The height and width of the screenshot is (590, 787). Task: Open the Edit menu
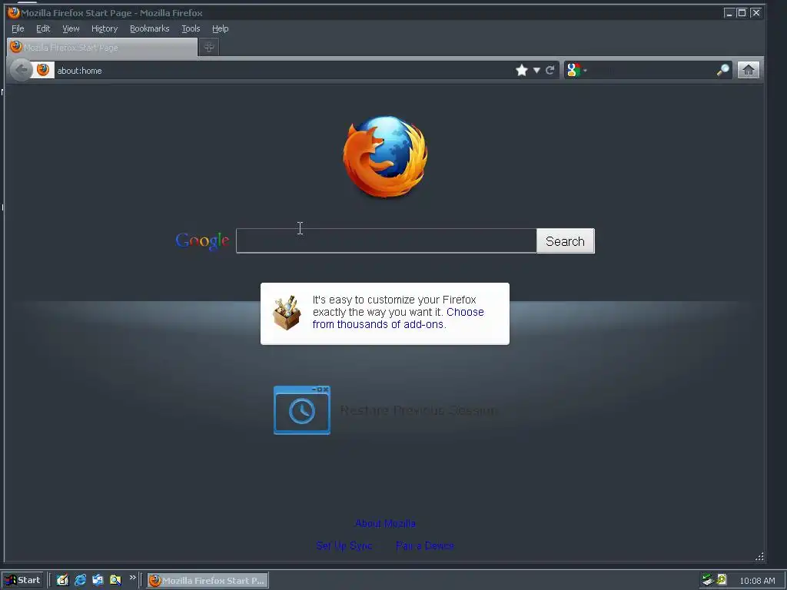[x=43, y=28]
